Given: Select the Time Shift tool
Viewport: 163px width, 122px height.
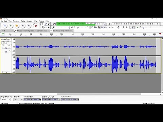Looking at the screenshot, I should pyautogui.click(x=46, y=27).
